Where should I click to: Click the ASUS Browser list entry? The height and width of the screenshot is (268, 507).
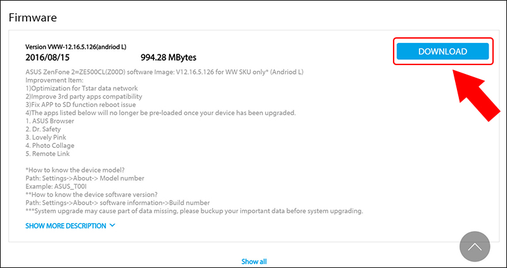[49, 121]
